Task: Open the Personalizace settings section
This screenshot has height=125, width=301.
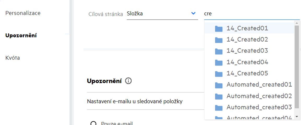Action: click(x=23, y=13)
